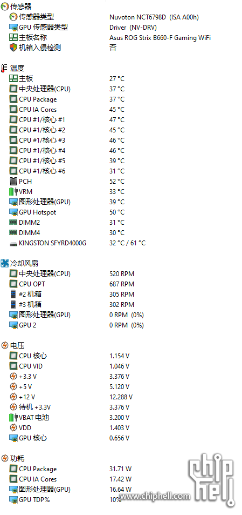Click the VDD label
The height and width of the screenshot is (515, 242).
25,427
